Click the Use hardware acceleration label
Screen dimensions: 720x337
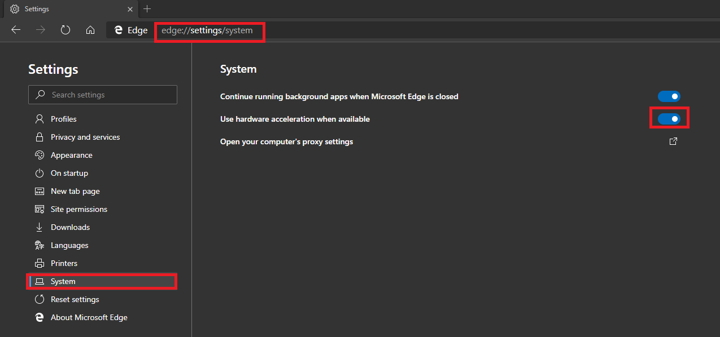(x=295, y=119)
